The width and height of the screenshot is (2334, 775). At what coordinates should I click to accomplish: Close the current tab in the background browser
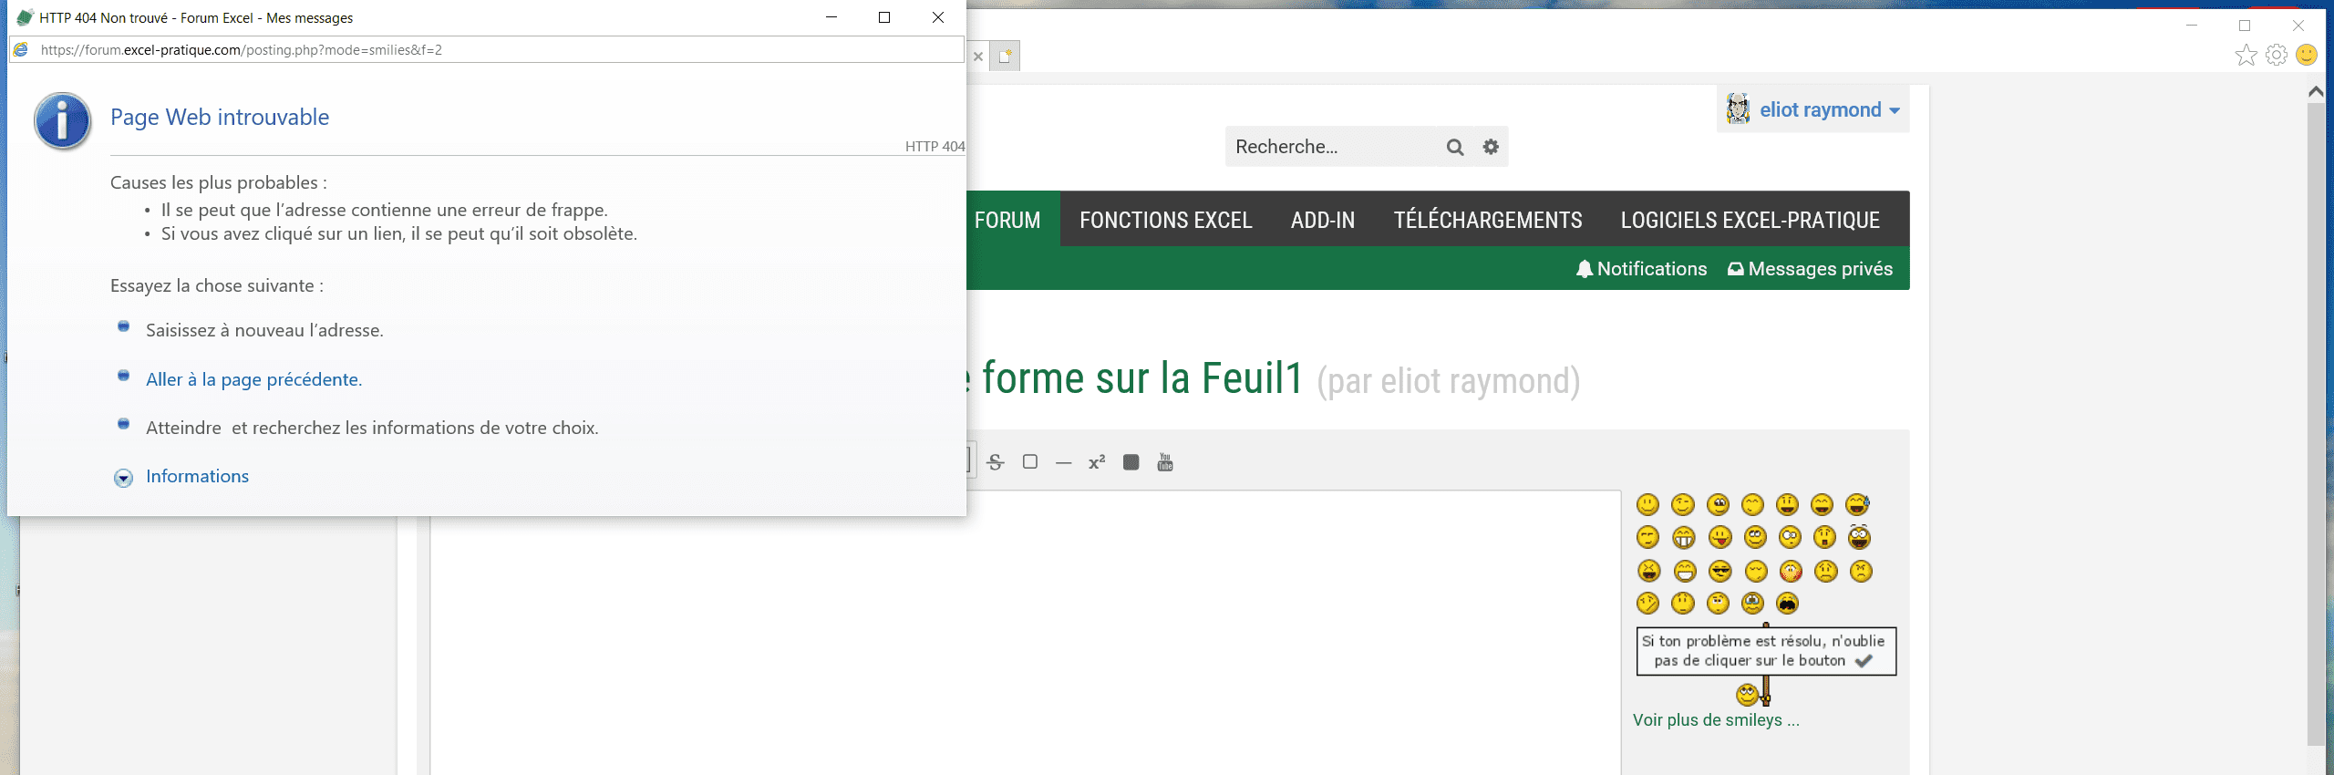(x=978, y=57)
